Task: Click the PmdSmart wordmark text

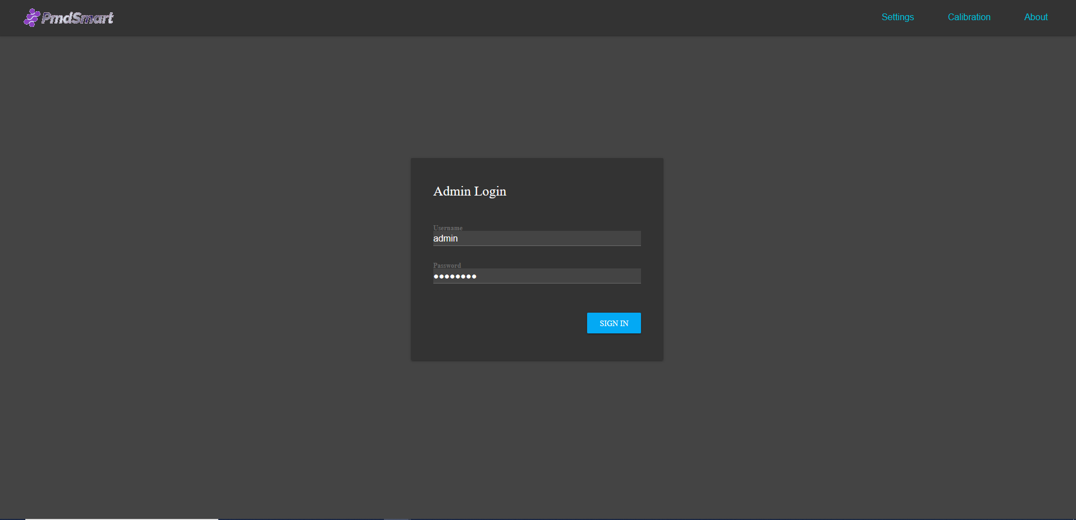Action: coord(77,18)
